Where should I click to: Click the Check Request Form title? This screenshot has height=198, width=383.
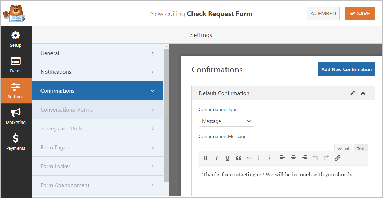tap(220, 14)
